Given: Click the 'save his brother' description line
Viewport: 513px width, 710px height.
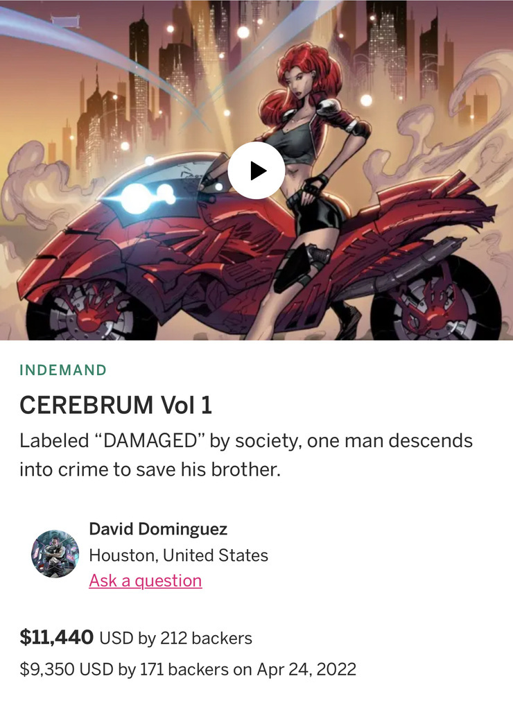Looking at the screenshot, I should (150, 469).
